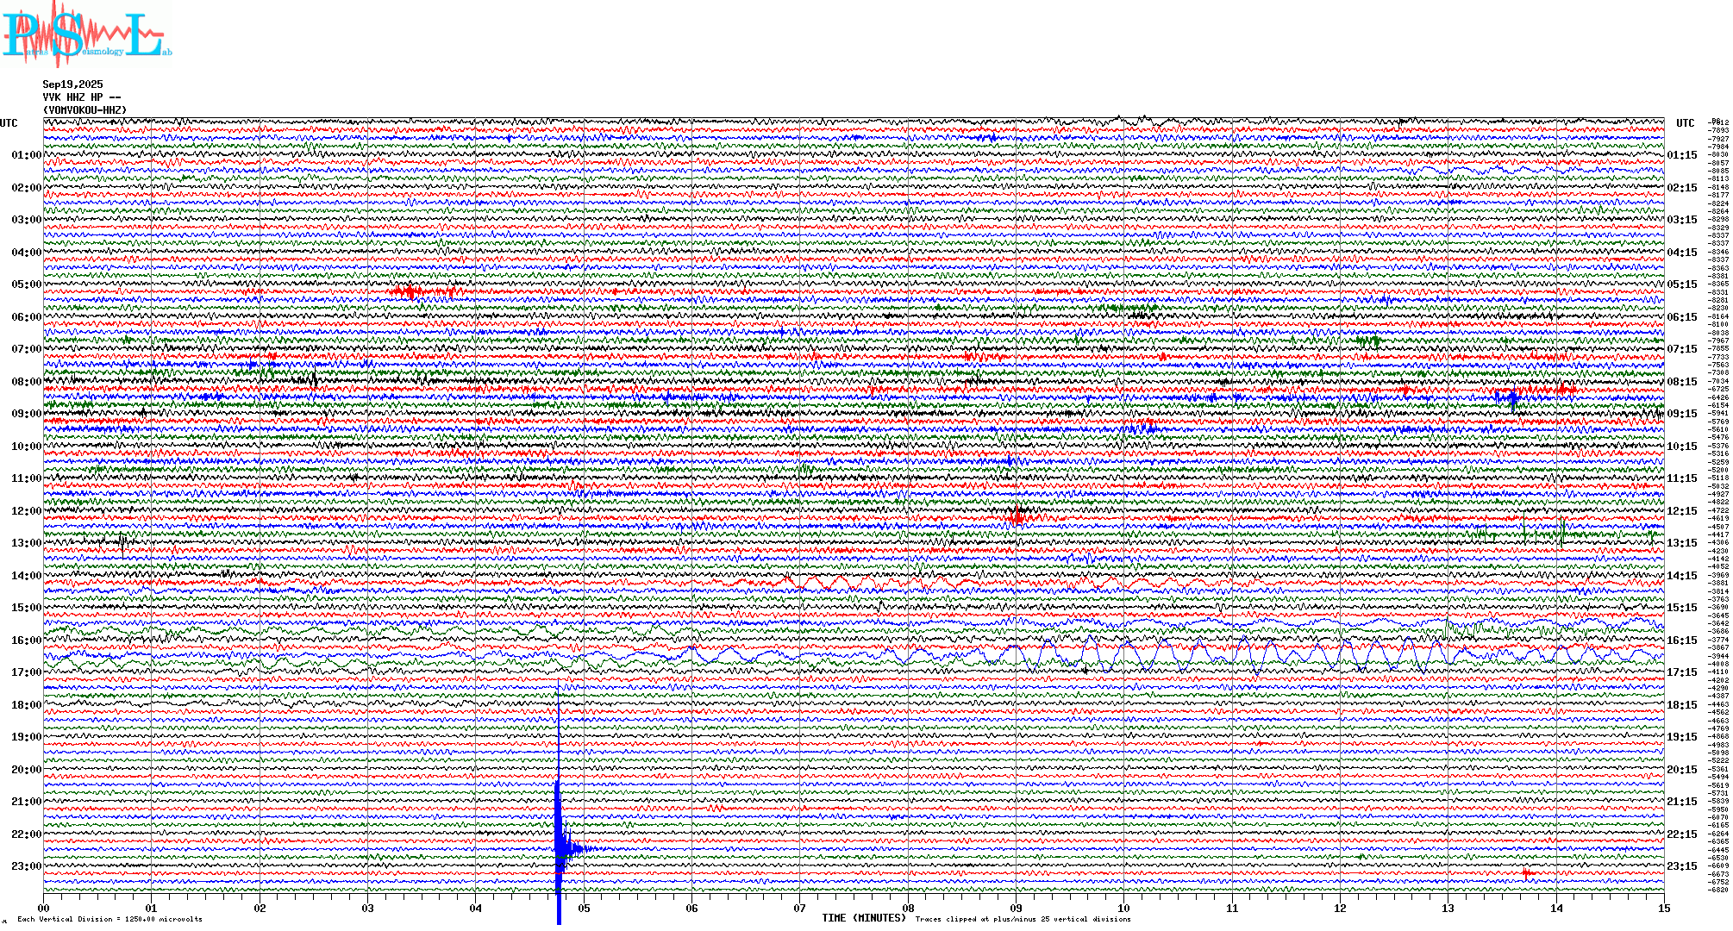Click the 13:00 hour label
Screen dimensions: 1733x931
(26, 543)
